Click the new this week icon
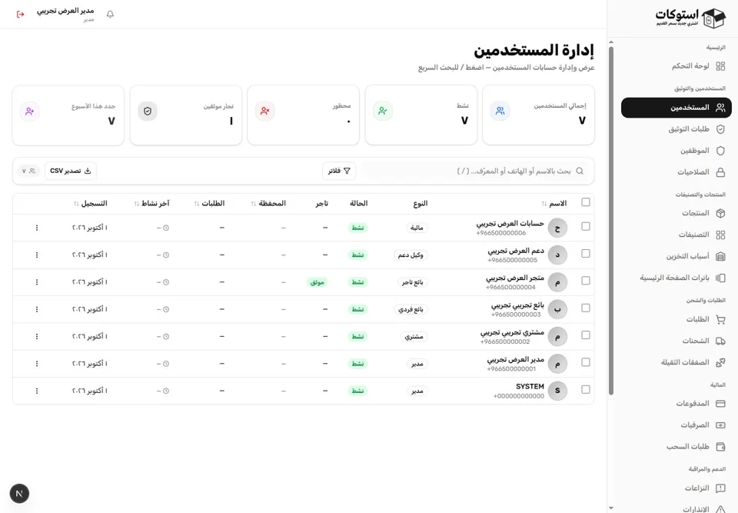Screen dimensions: 738x513 pyautogui.click(x=30, y=112)
